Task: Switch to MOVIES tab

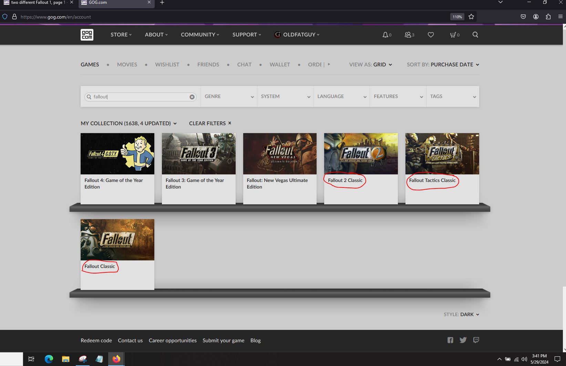Action: (x=127, y=65)
